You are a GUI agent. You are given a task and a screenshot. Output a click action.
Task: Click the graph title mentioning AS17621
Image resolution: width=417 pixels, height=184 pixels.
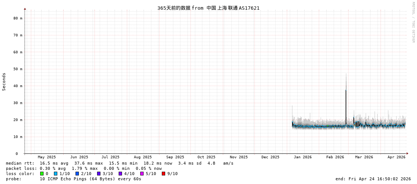(208, 8)
